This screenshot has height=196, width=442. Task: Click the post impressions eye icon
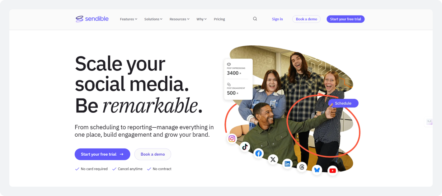[x=229, y=64]
